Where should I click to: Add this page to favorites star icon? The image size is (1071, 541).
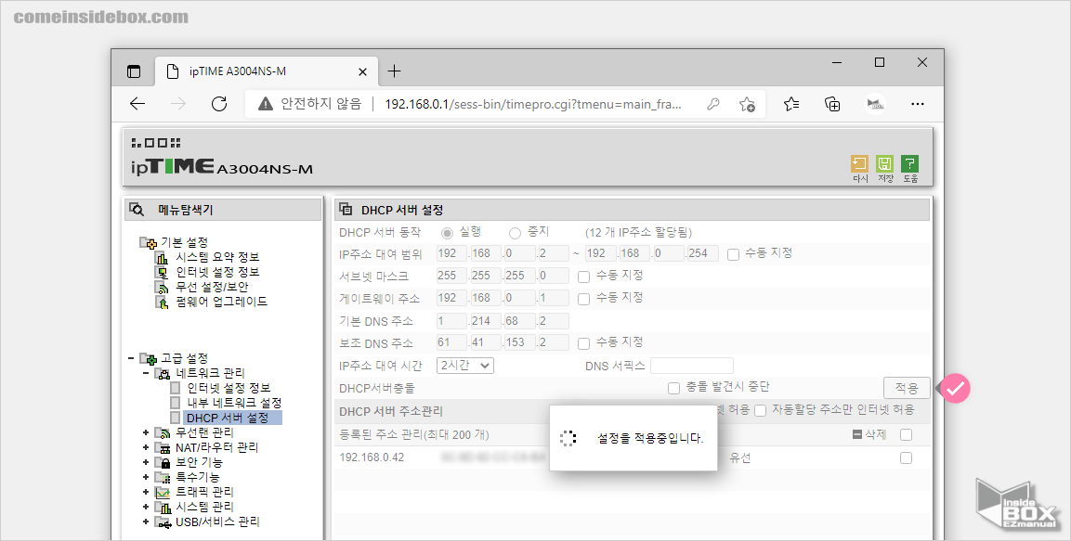pos(747,104)
